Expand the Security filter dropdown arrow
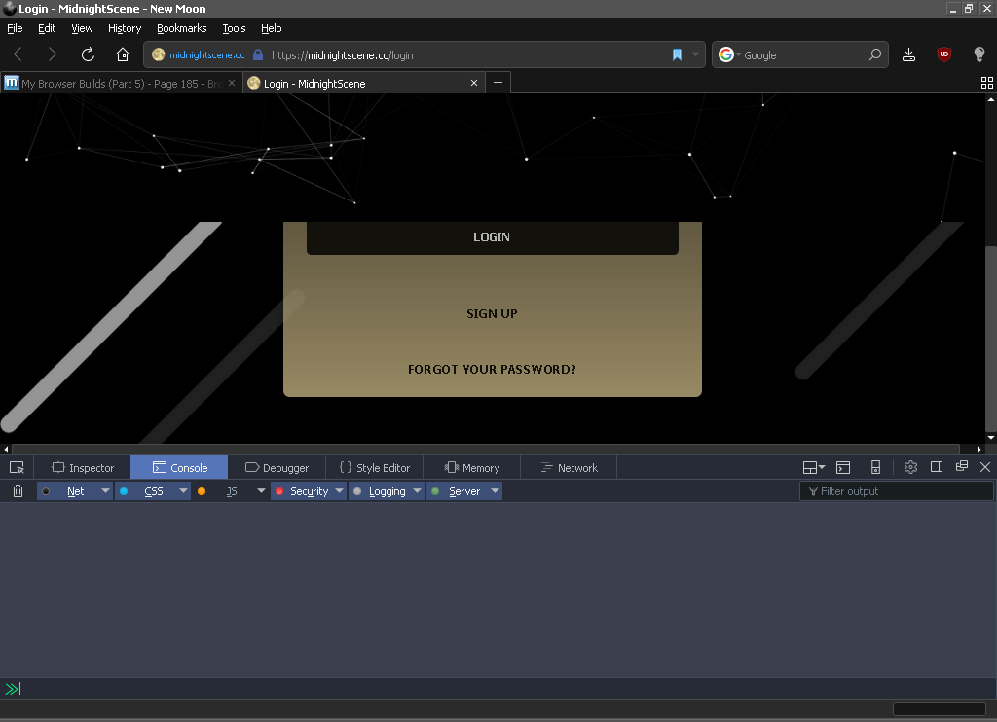Viewport: 997px width, 722px height. 340,491
